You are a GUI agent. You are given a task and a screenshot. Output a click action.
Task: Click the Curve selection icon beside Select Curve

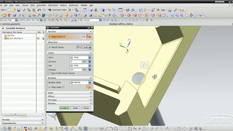pyautogui.click(x=89, y=37)
